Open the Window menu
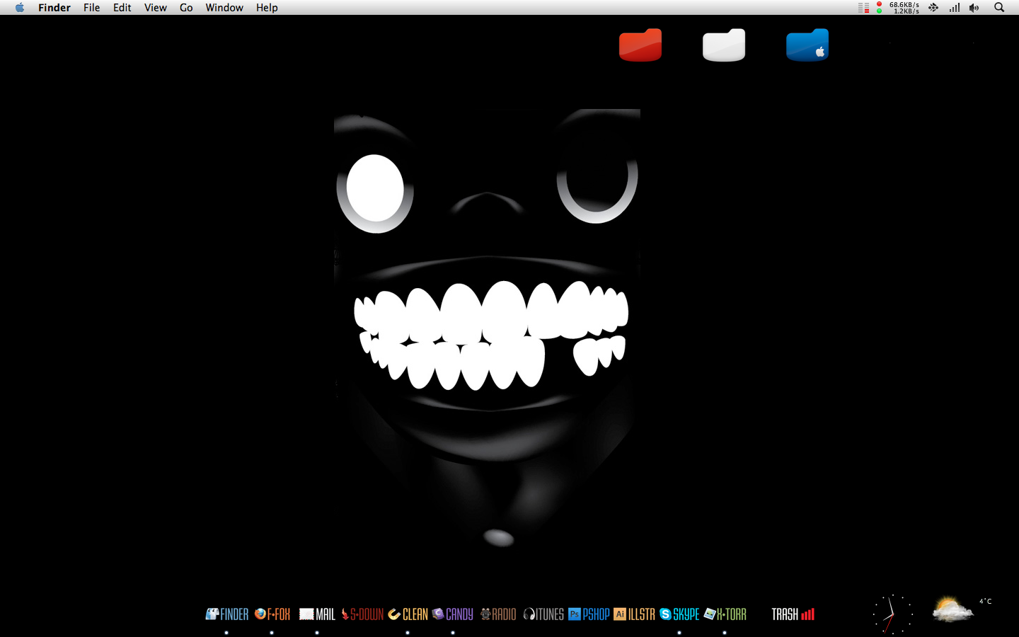The image size is (1019, 637). 224,8
